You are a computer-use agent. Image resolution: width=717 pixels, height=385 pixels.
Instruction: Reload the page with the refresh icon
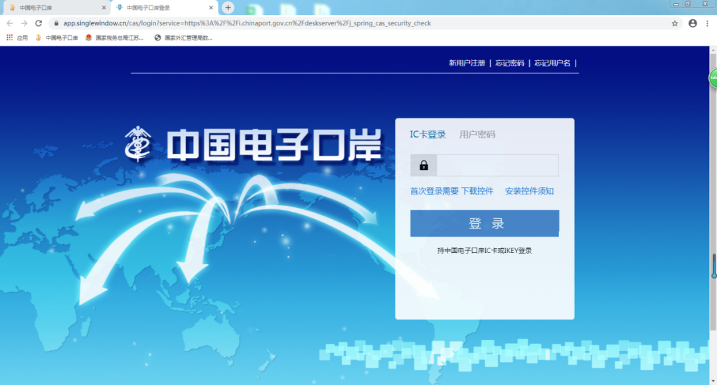click(x=39, y=23)
